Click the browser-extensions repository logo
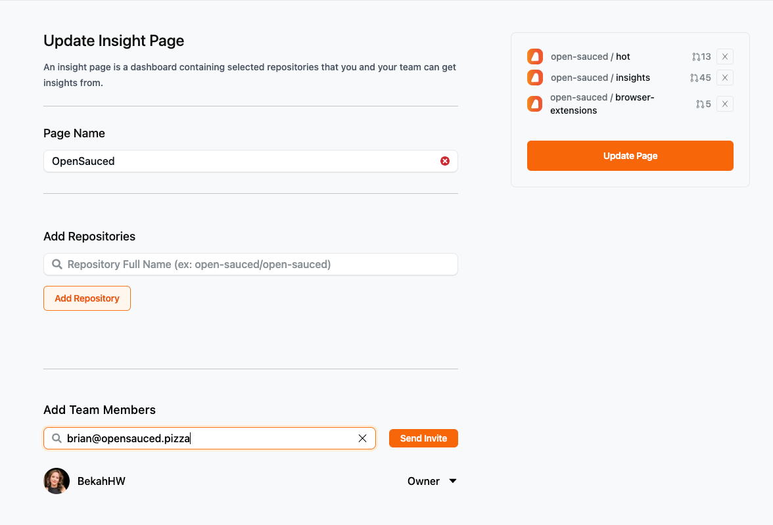Screen dimensions: 773x525 tap(535, 104)
